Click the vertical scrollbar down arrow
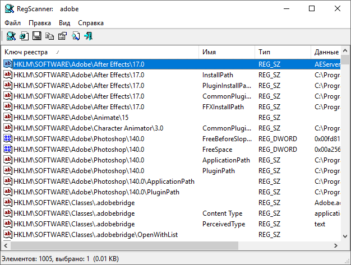351x265 pixels. tap(345, 236)
